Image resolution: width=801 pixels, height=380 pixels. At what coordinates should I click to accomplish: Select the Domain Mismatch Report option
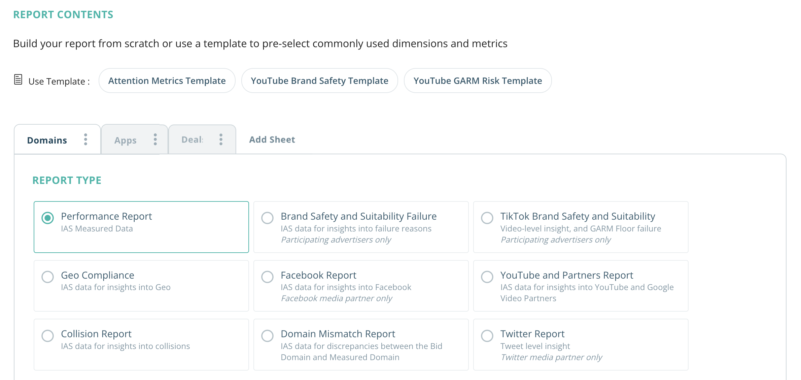[x=267, y=336]
